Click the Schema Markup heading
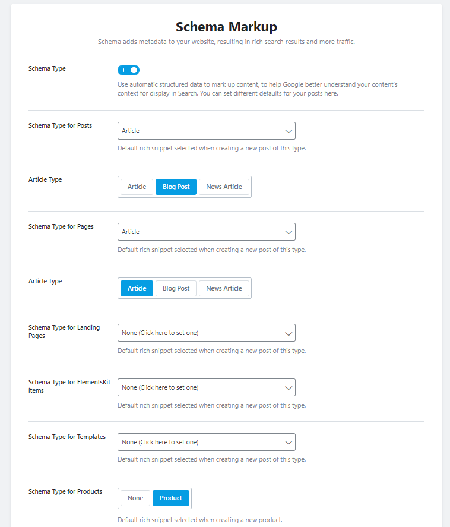 (226, 27)
